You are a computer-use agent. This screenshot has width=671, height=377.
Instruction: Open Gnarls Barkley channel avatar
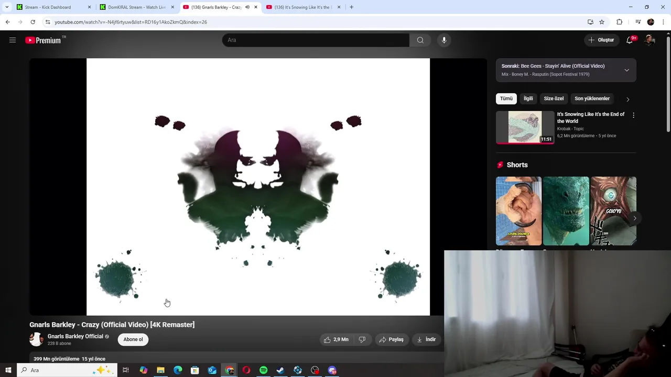point(36,339)
